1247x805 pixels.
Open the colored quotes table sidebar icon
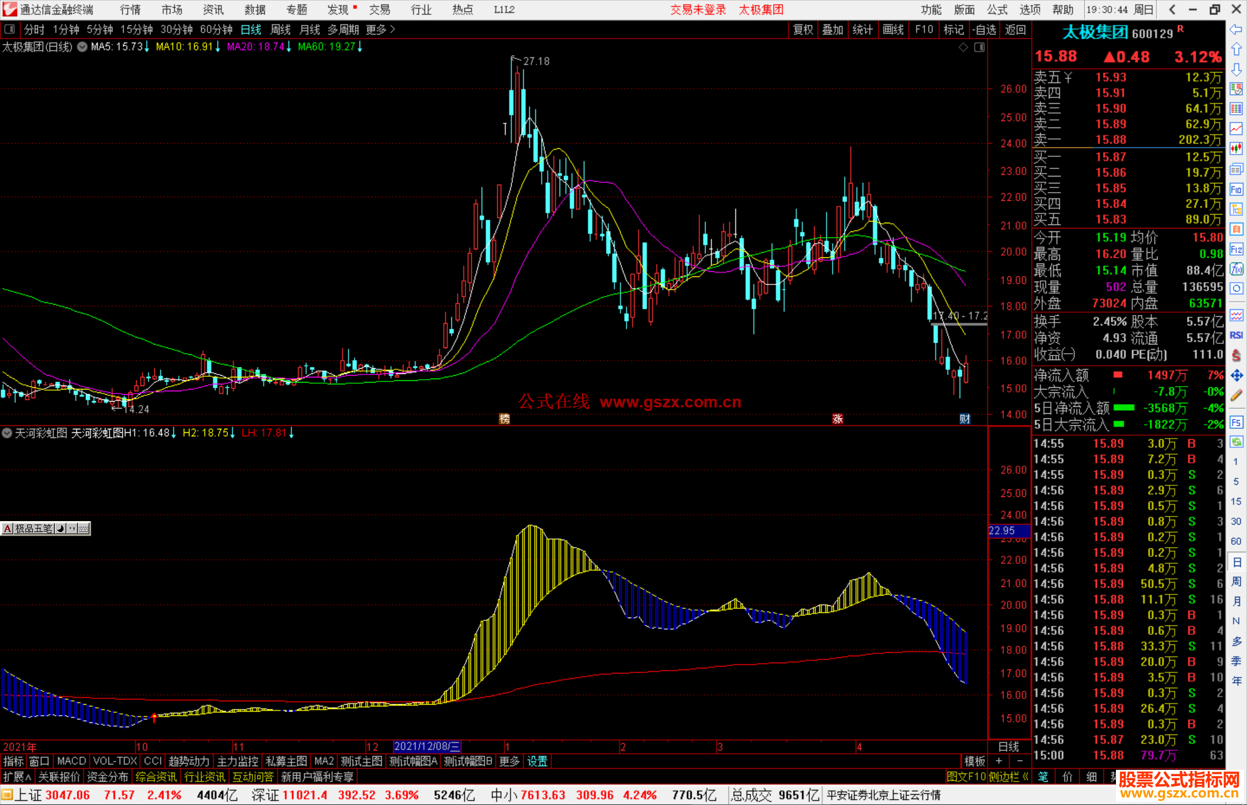click(x=1236, y=109)
